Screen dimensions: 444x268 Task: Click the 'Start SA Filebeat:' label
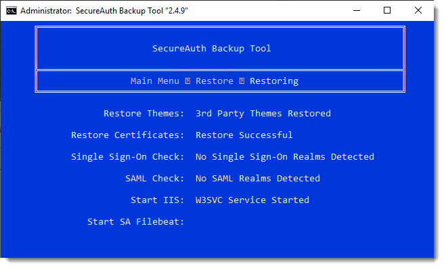pos(135,221)
